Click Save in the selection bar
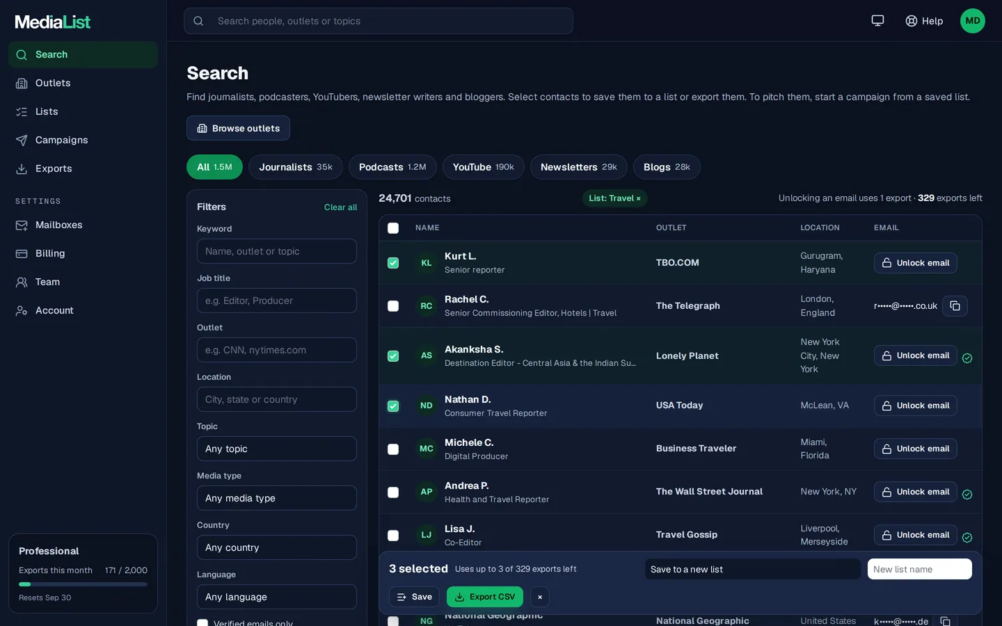The image size is (1002, 626). [414, 597]
